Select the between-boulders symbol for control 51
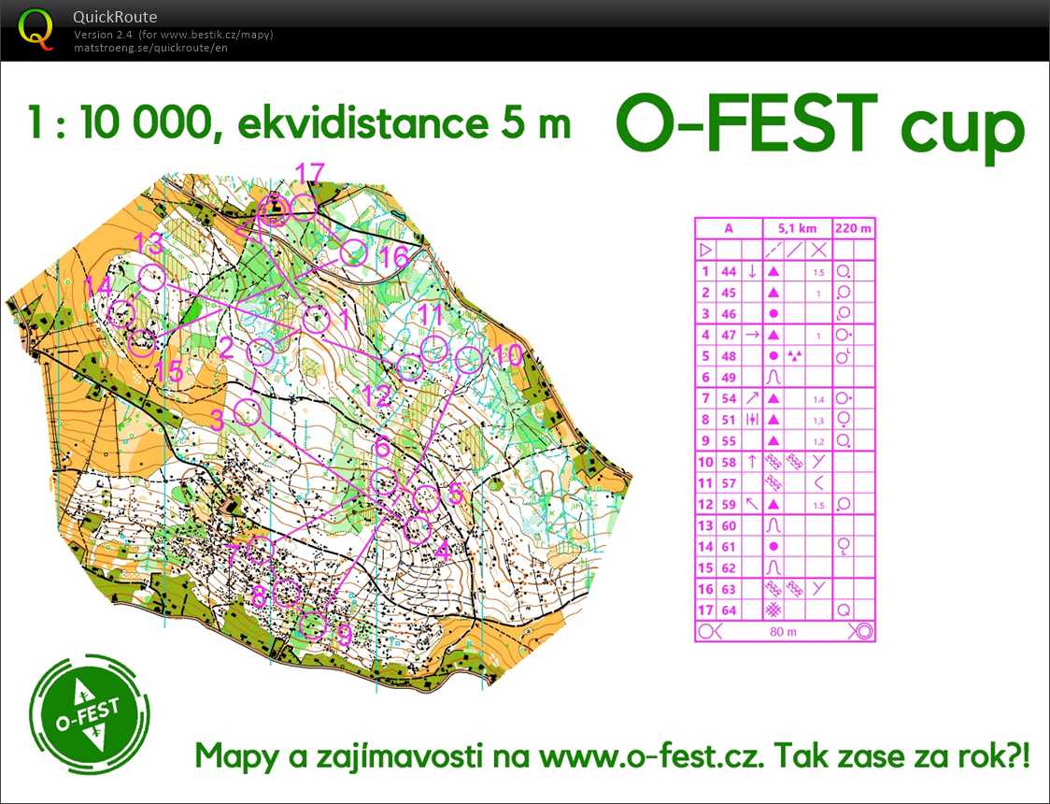Viewport: 1050px width, 804px height. pyautogui.click(x=752, y=419)
